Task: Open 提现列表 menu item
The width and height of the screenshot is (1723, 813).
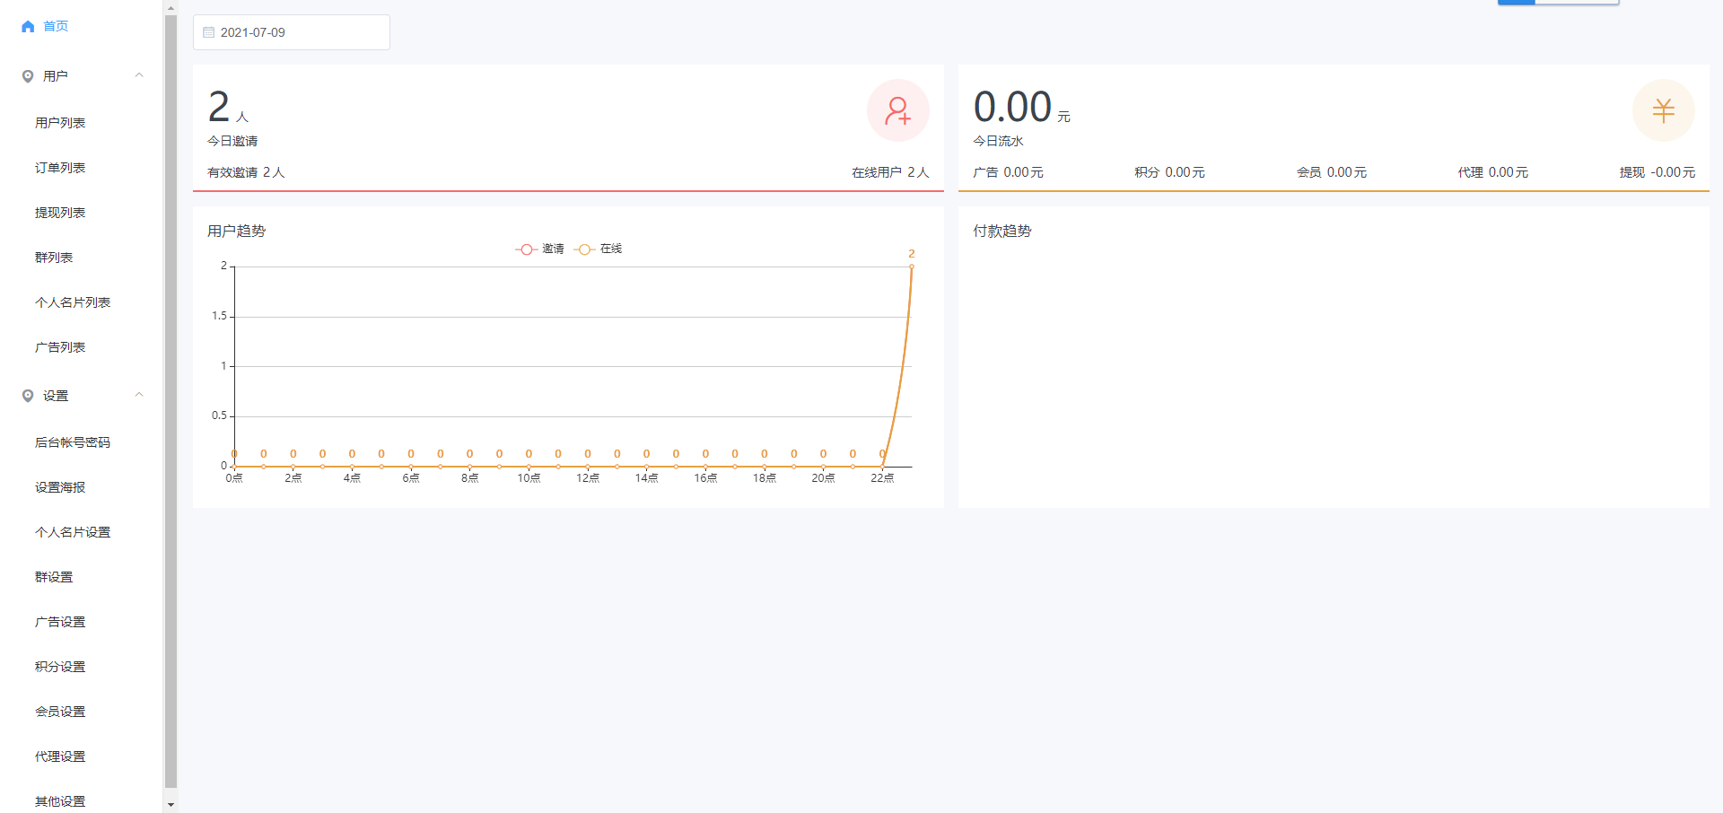Action: click(60, 213)
